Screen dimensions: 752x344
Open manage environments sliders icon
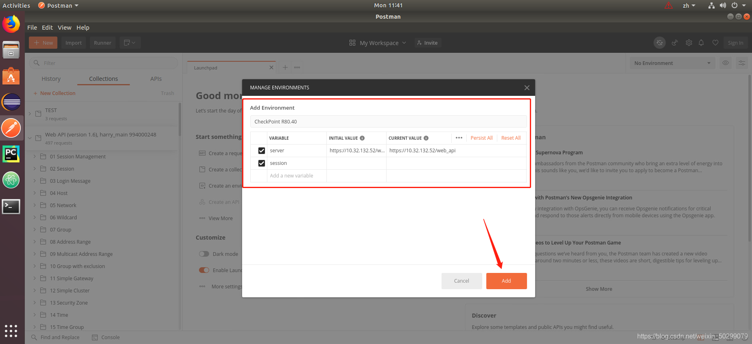point(742,63)
